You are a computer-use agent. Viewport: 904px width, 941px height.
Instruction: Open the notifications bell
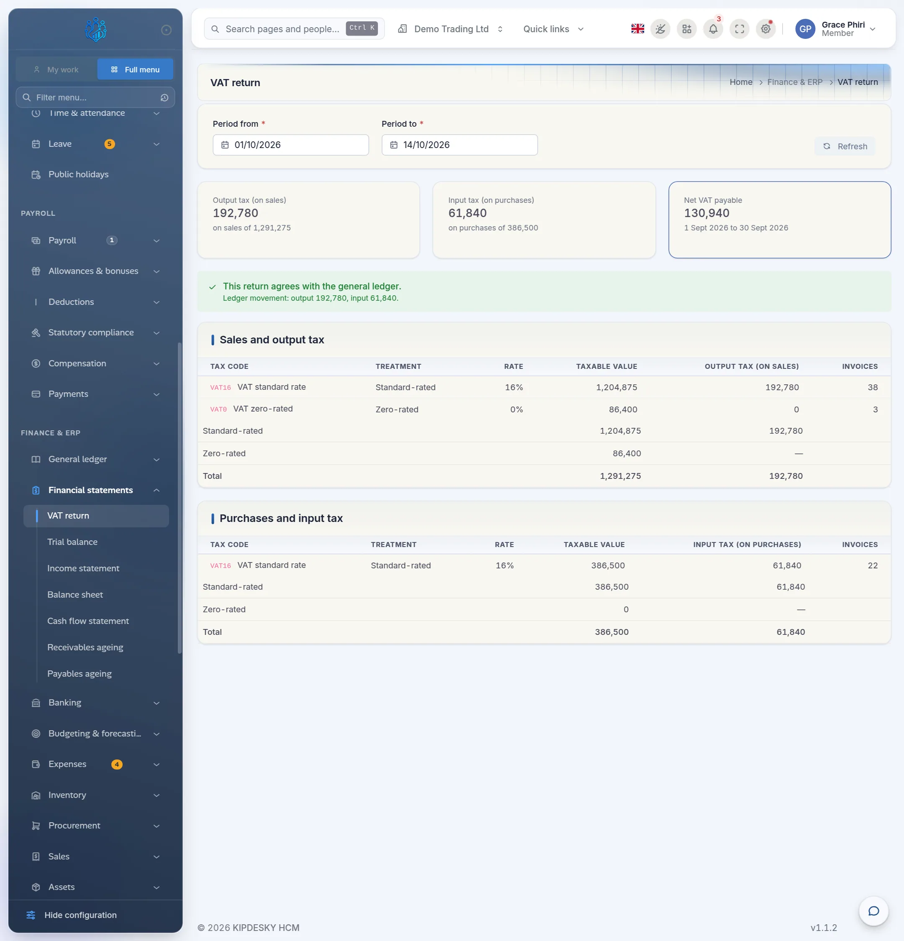[x=713, y=29]
